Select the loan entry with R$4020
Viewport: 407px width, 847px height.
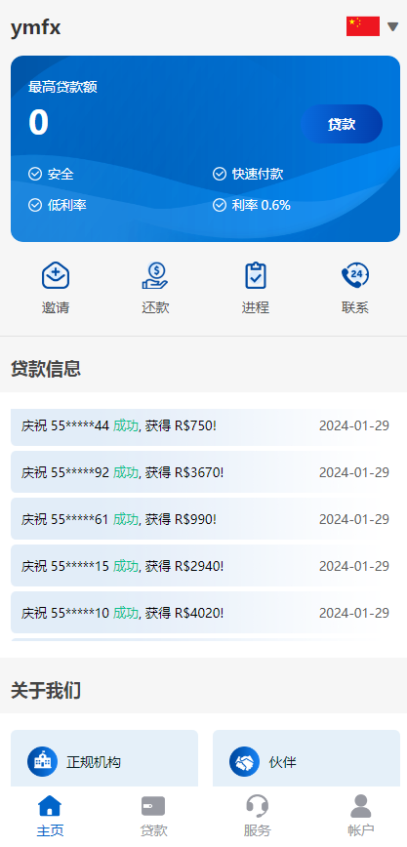click(x=205, y=613)
